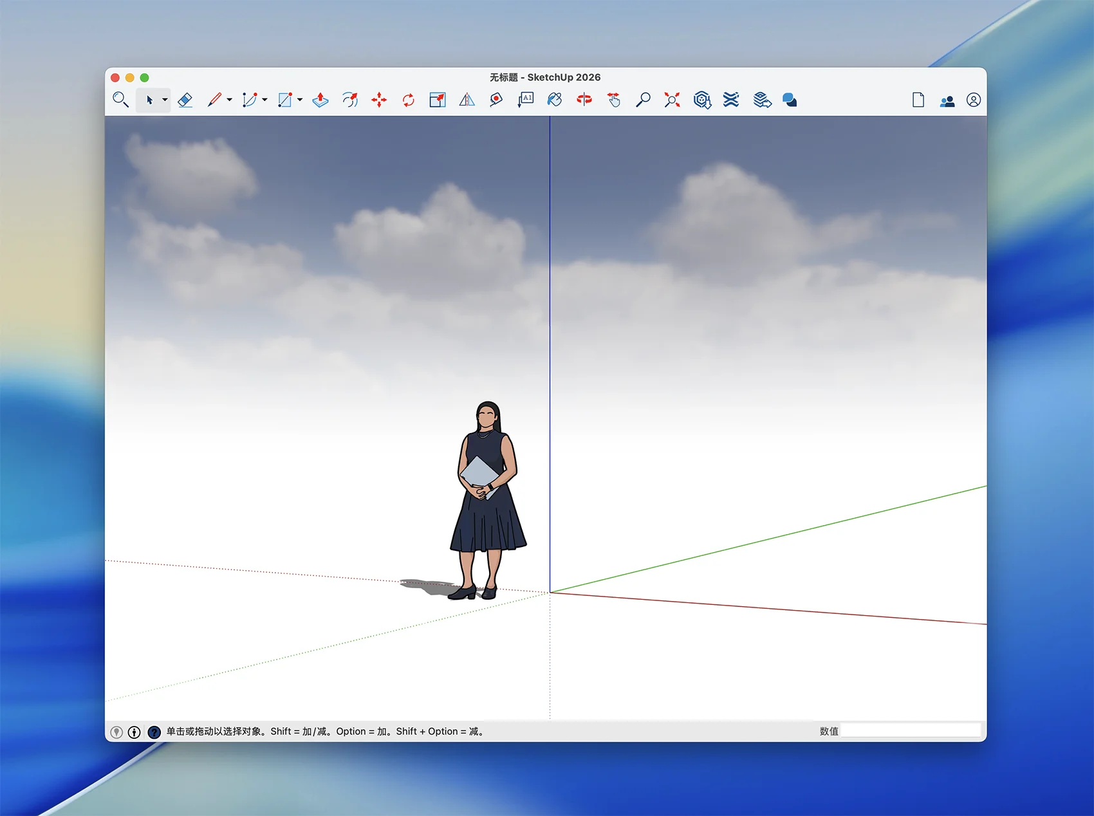This screenshot has height=816, width=1094.
Task: Open the user account profile button
Action: tap(973, 100)
